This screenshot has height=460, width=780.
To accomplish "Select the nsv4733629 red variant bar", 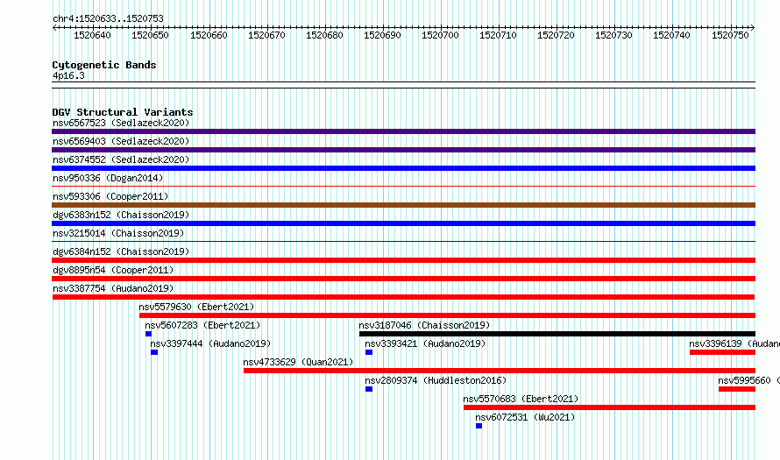I will tap(500, 371).
